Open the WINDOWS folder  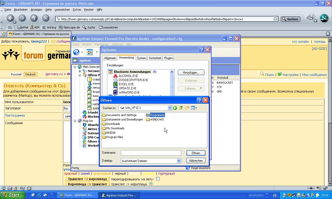155,119
